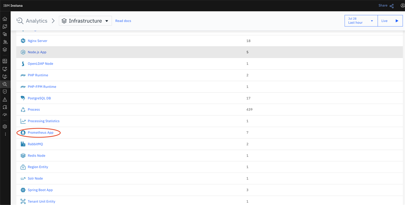Click the count 7 in Prometheus row

(x=247, y=133)
